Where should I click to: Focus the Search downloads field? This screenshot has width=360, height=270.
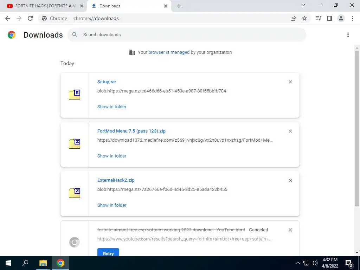[x=187, y=35]
